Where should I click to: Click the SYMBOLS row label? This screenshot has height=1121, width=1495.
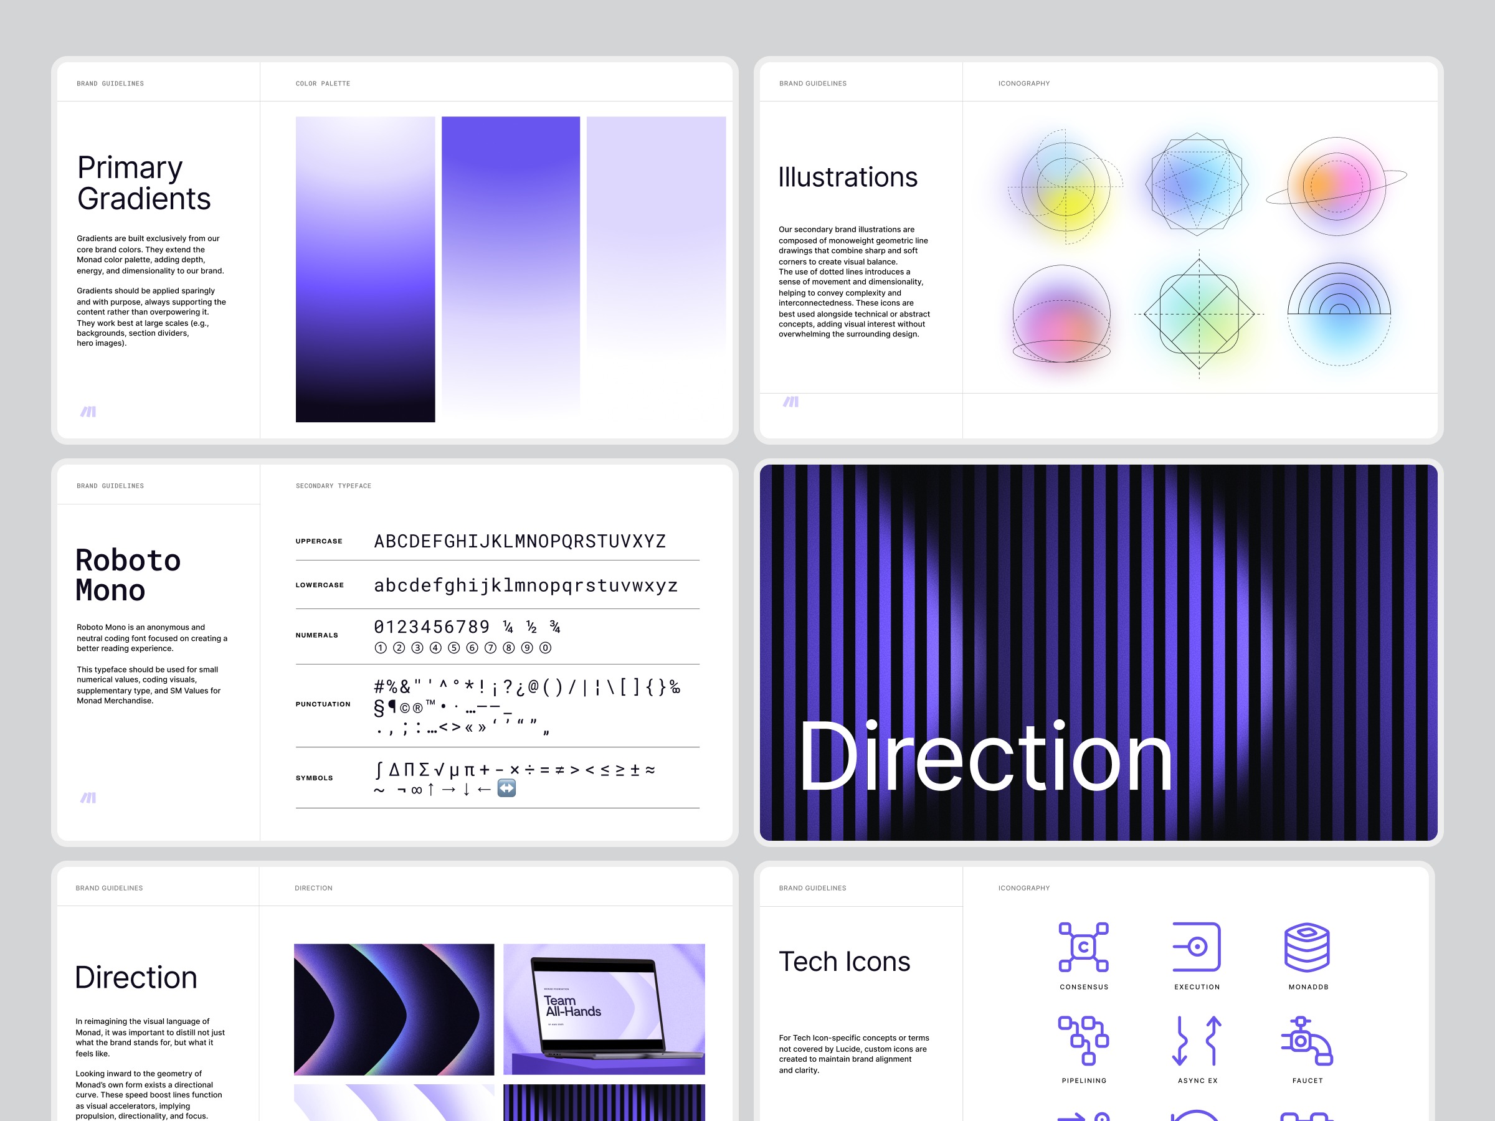[x=313, y=778]
